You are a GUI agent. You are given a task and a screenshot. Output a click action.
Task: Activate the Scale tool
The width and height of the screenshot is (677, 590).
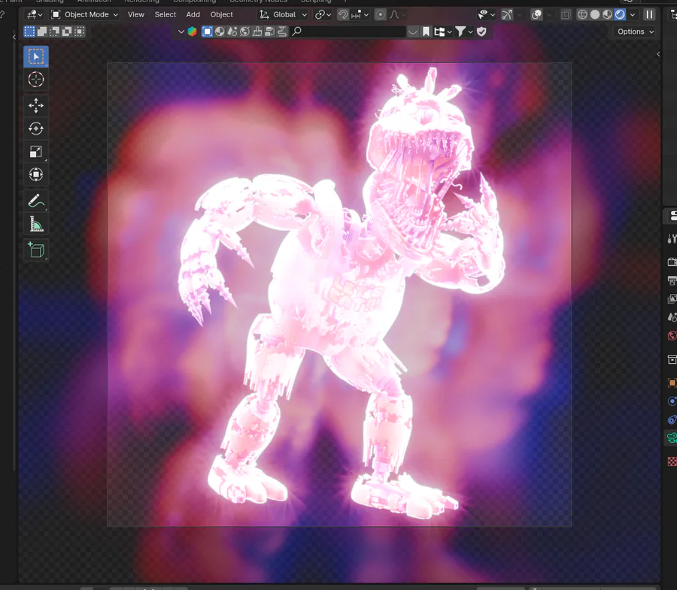pyautogui.click(x=36, y=152)
